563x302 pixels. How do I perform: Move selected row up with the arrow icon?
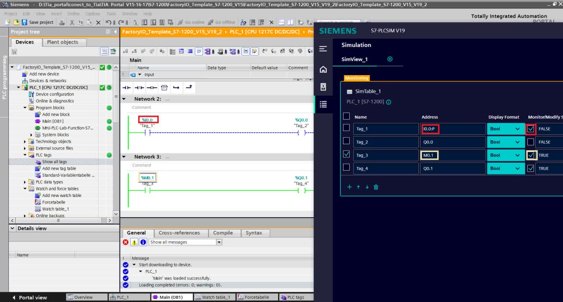coord(358,187)
